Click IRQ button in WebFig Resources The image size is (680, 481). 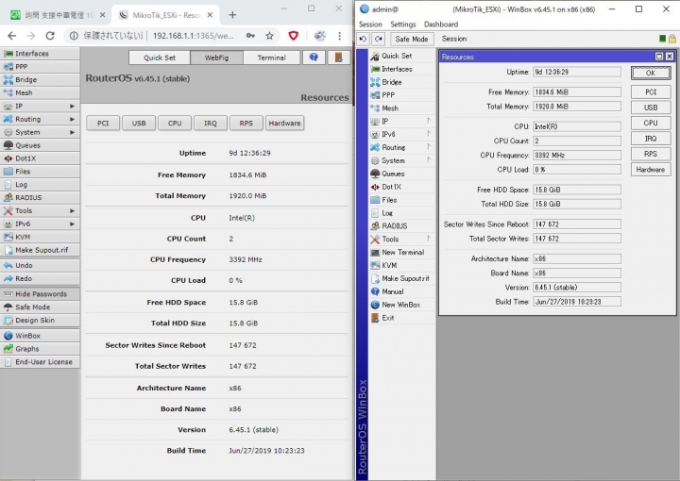point(211,124)
